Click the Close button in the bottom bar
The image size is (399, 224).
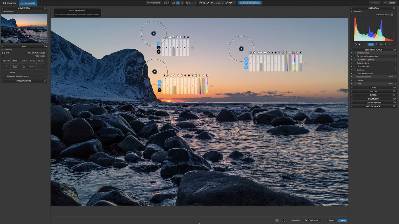342,220
